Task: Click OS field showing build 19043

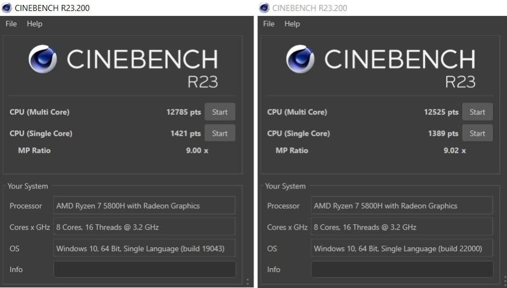Action: coord(144,248)
